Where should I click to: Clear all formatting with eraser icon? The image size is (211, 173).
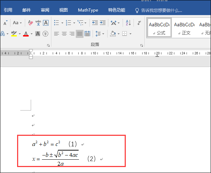[x=30, y=23]
